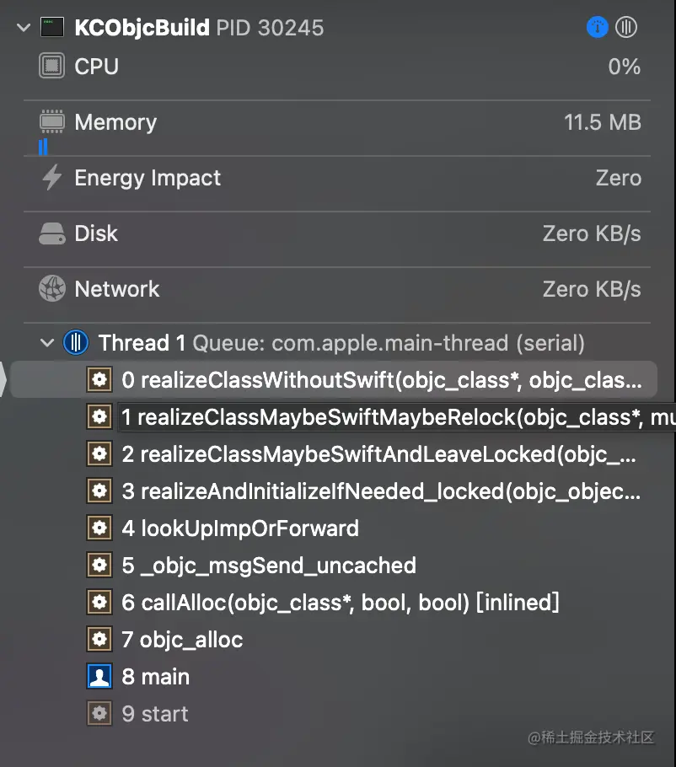Click the Network globe icon

tap(51, 288)
